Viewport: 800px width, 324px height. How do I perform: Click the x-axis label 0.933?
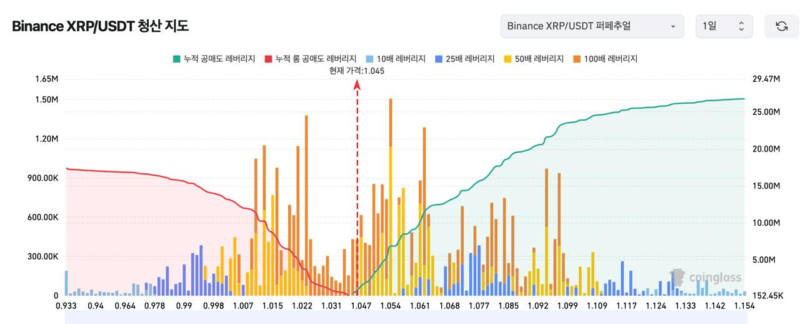pyautogui.click(x=66, y=305)
